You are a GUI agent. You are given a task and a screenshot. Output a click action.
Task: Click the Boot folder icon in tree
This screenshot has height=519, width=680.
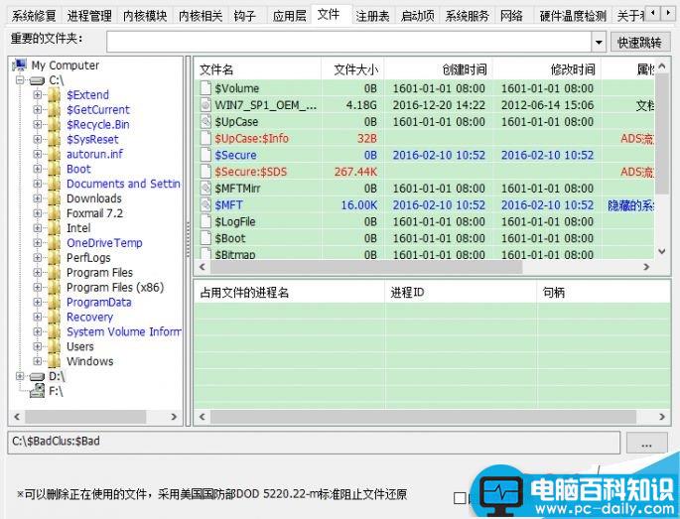(x=54, y=169)
